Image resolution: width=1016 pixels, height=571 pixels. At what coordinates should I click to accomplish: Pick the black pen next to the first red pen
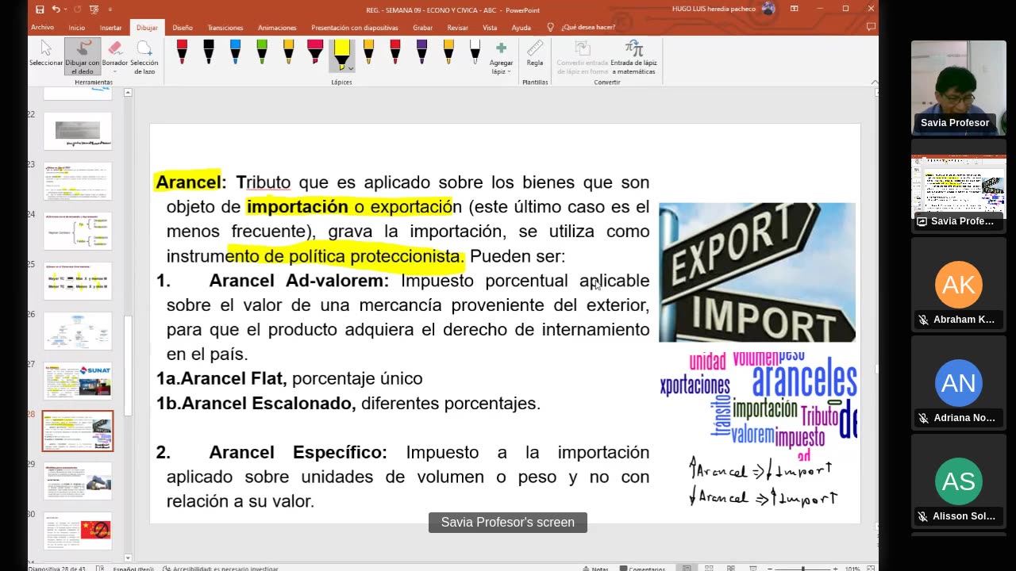[209, 52]
